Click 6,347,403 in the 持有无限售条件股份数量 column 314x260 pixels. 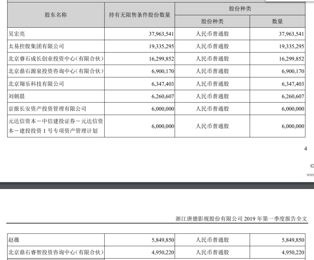point(163,84)
